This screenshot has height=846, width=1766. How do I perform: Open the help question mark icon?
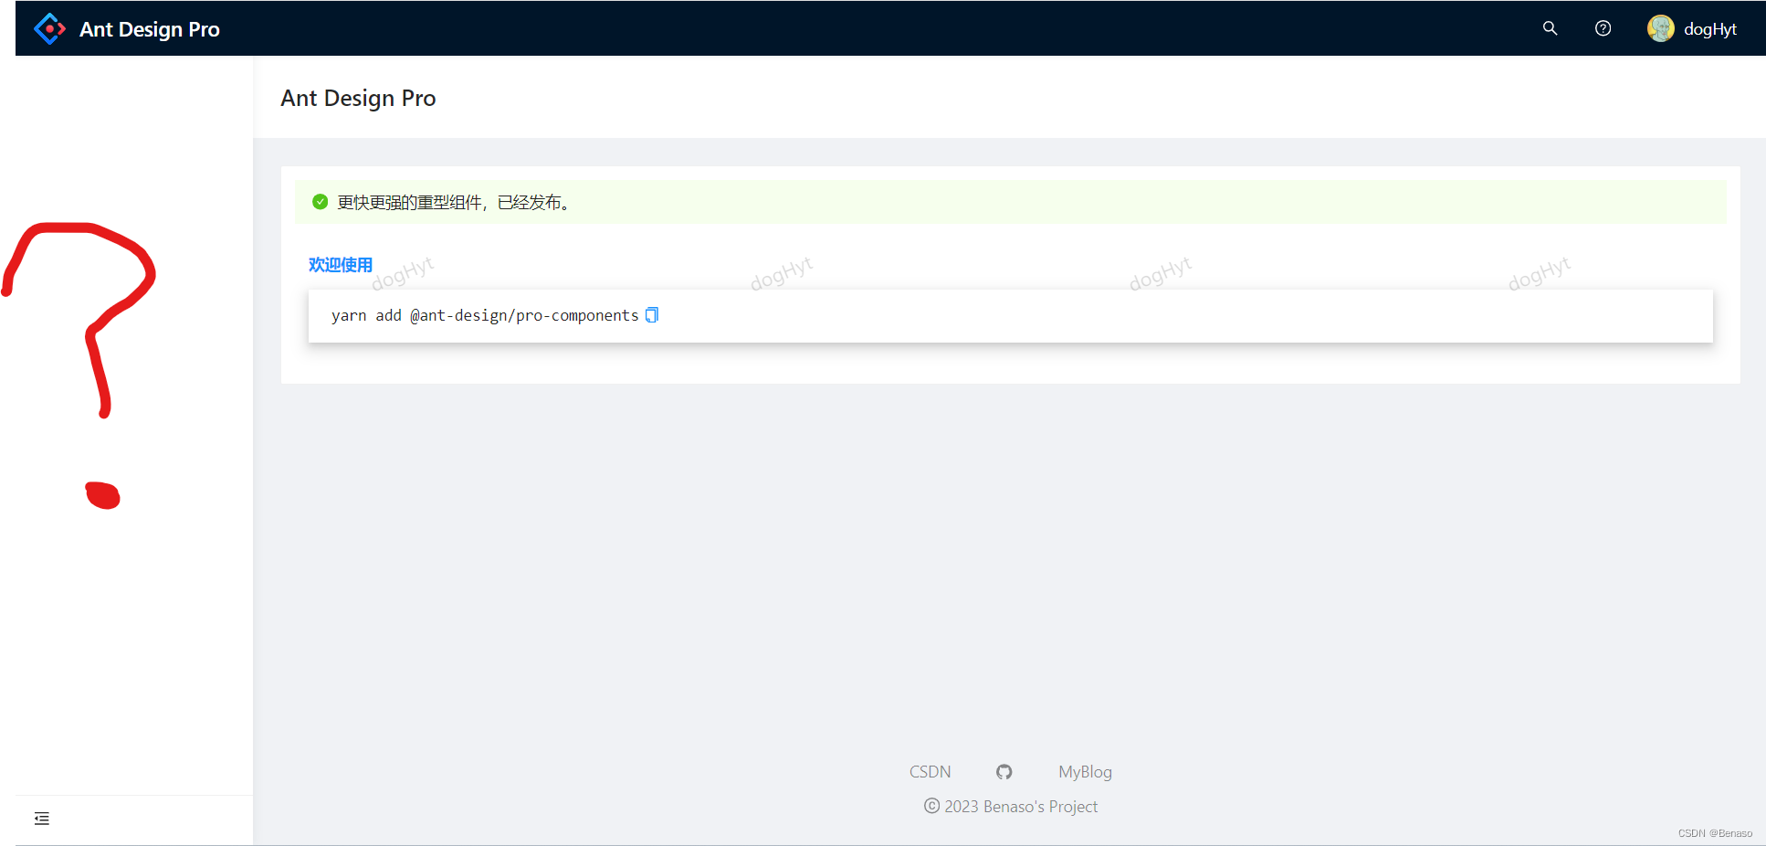1603,28
